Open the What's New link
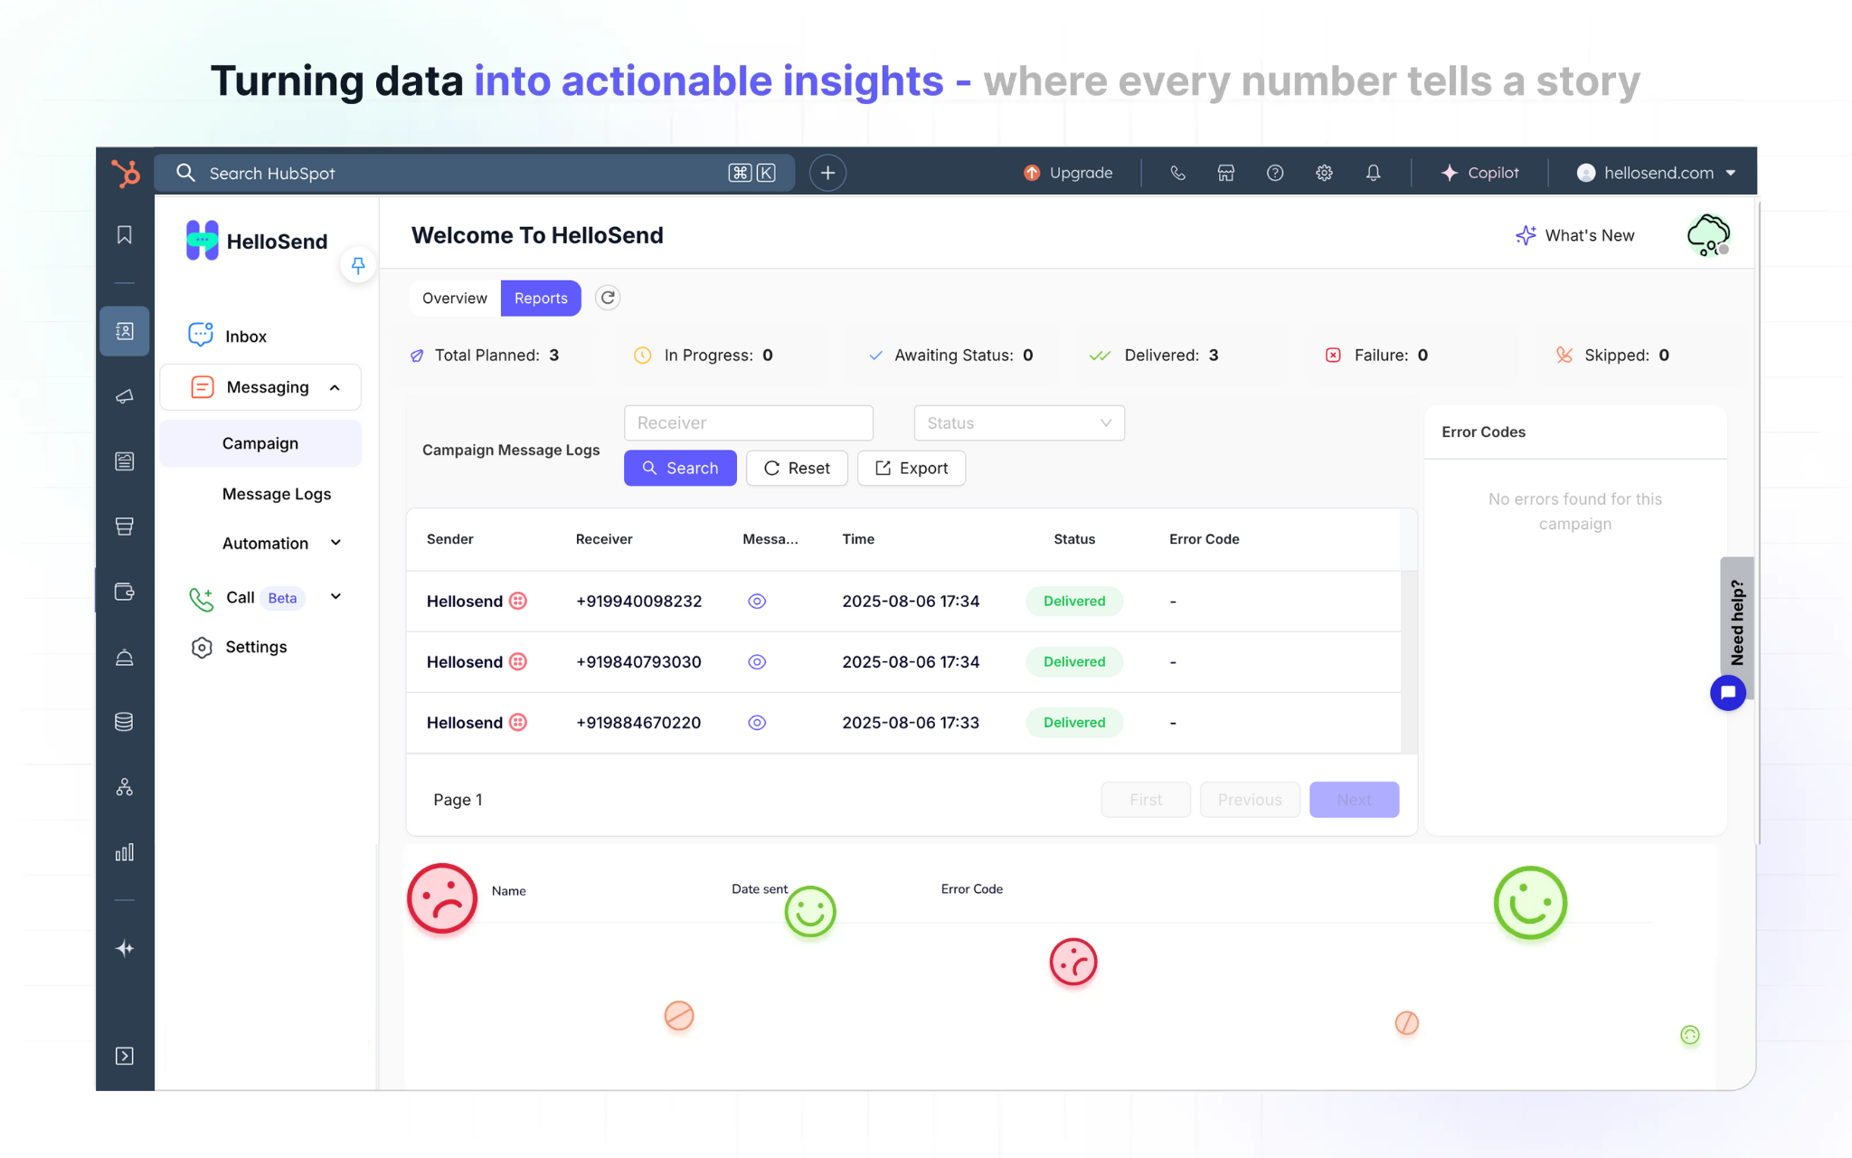 (x=1575, y=235)
